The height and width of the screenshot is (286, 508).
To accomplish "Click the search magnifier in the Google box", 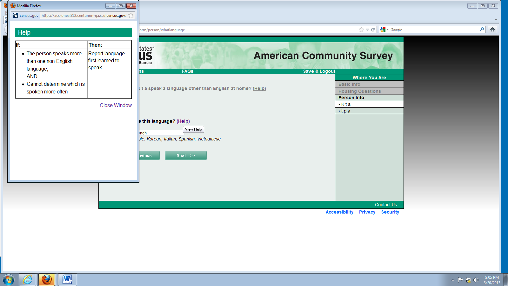I will [482, 30].
